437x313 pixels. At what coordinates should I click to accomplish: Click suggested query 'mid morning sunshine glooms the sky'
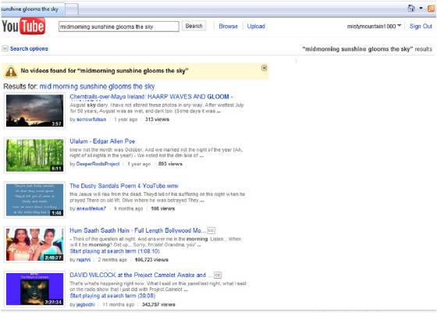97,87
